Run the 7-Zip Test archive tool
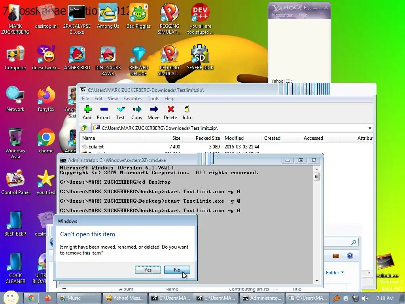 tap(120, 112)
